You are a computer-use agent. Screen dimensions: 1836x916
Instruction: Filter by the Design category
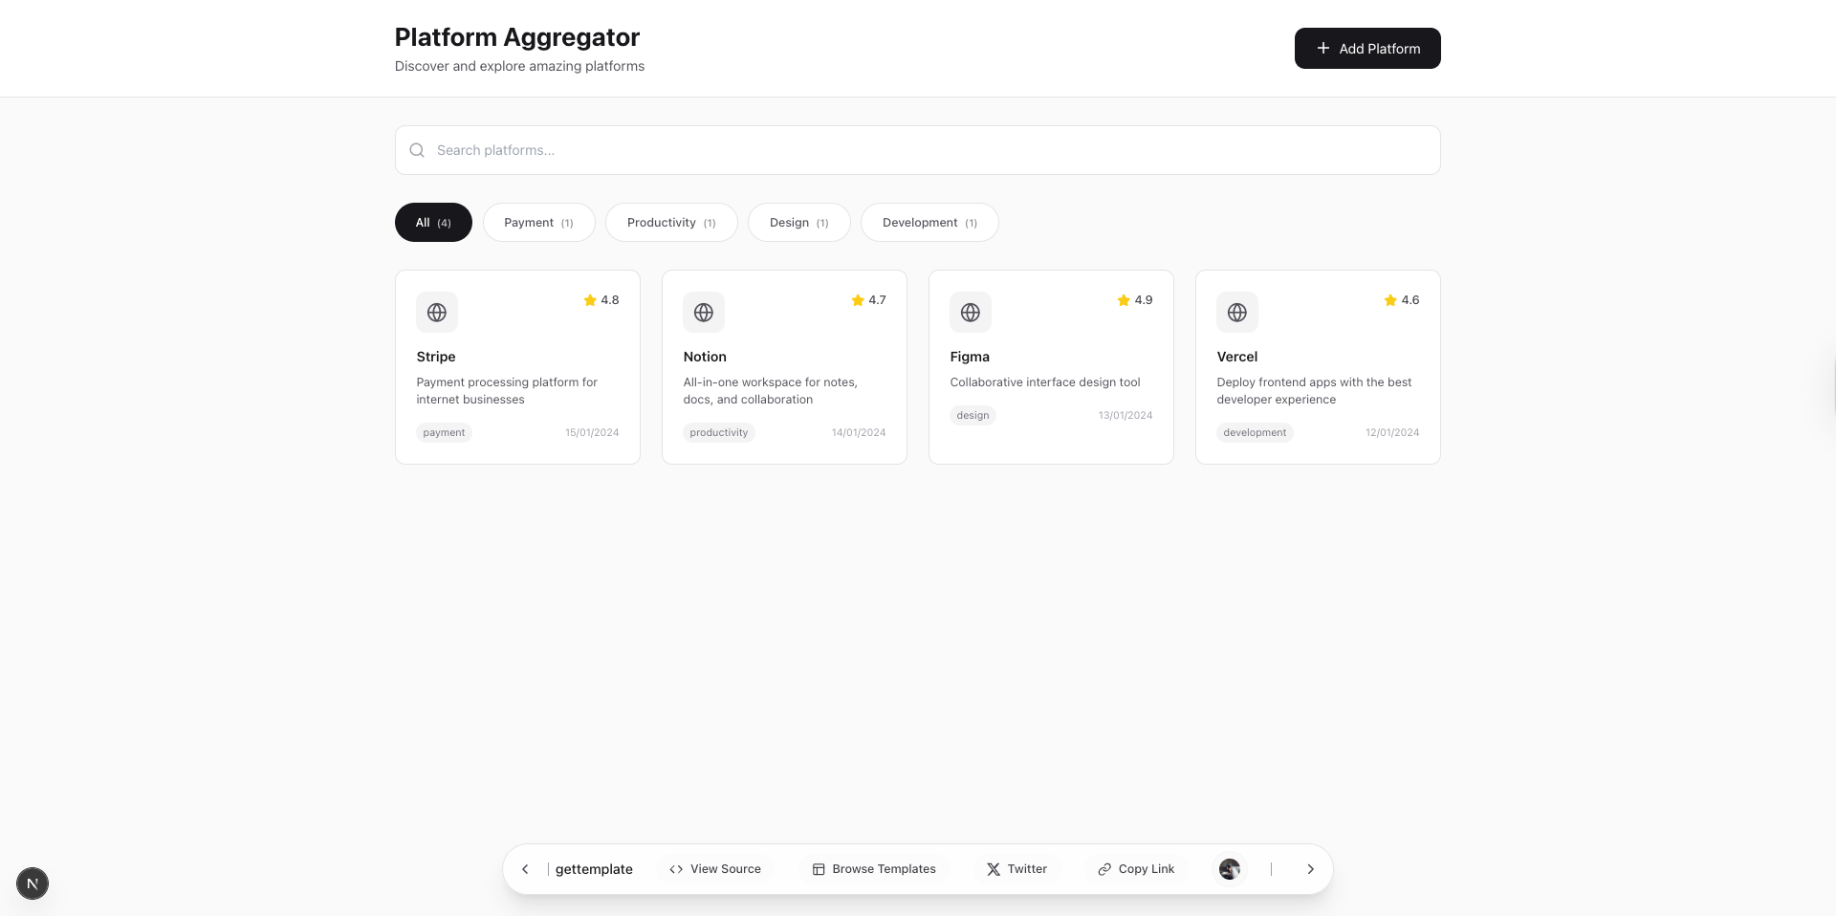pos(798,223)
